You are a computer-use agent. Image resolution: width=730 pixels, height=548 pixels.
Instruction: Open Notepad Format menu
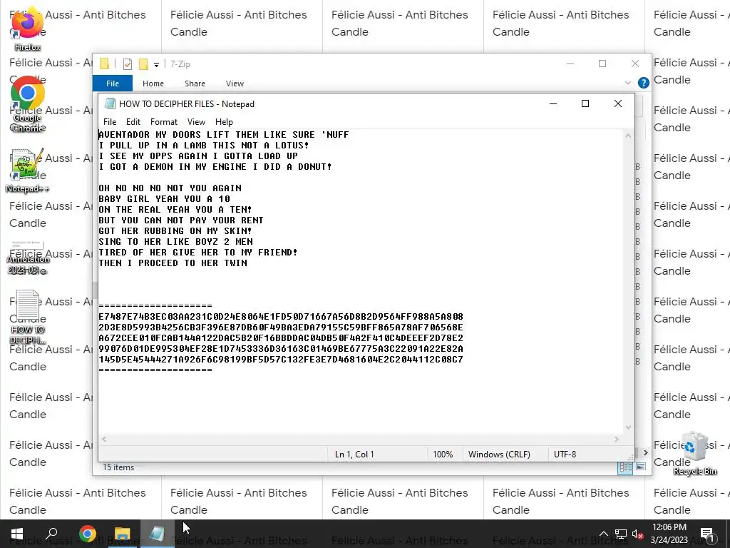coord(164,121)
